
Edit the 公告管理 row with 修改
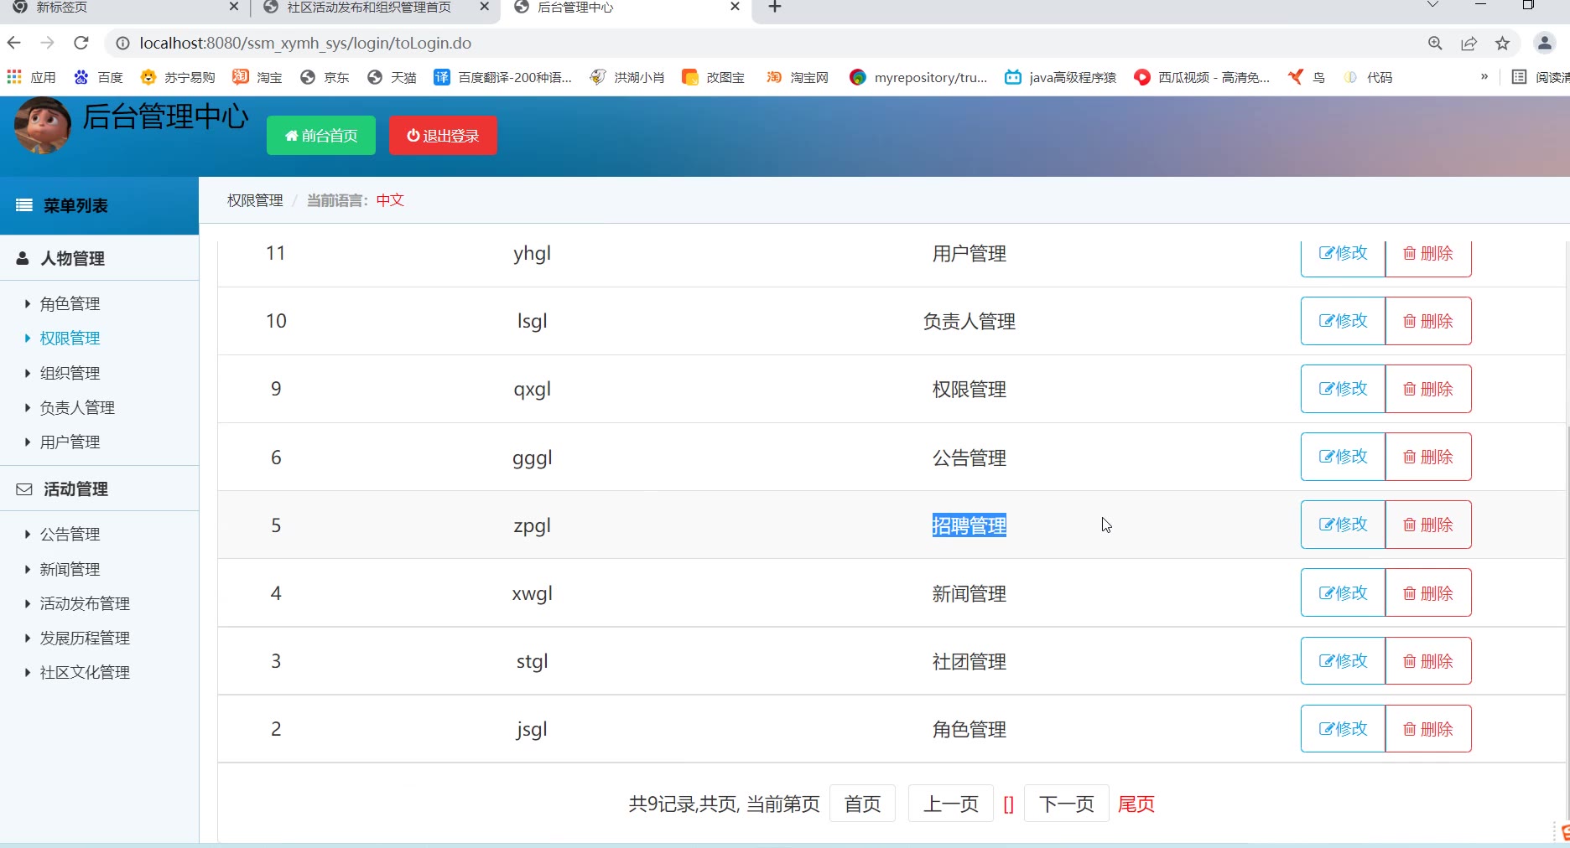click(x=1343, y=457)
